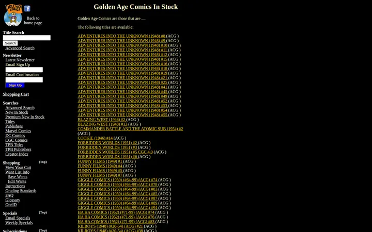Open Cookie (1946) #14 link

point(95,138)
